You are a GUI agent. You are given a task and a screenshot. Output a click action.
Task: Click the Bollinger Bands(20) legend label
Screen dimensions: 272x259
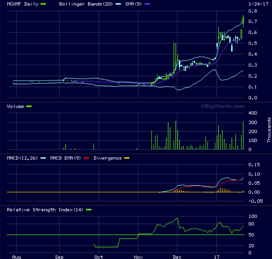pyautogui.click(x=86, y=4)
